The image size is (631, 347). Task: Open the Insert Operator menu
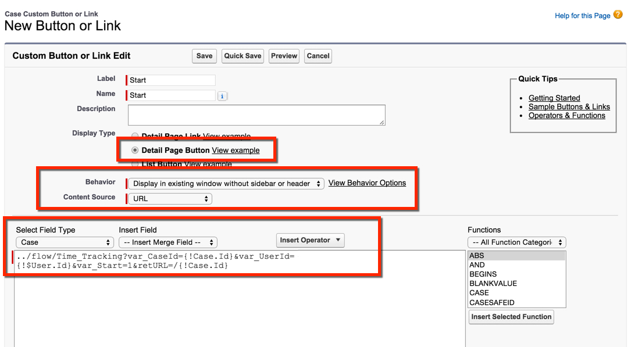click(310, 240)
